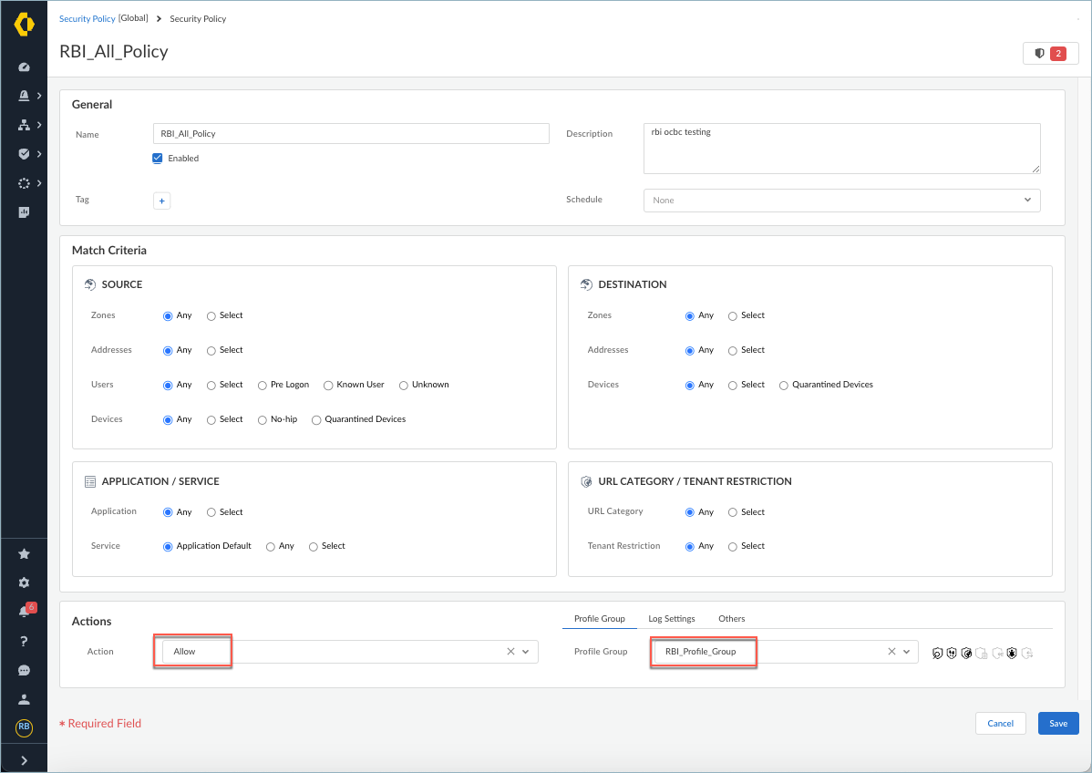Open the dashboard gauge icon in sidebar
This screenshot has width=1092, height=773.
(x=24, y=67)
